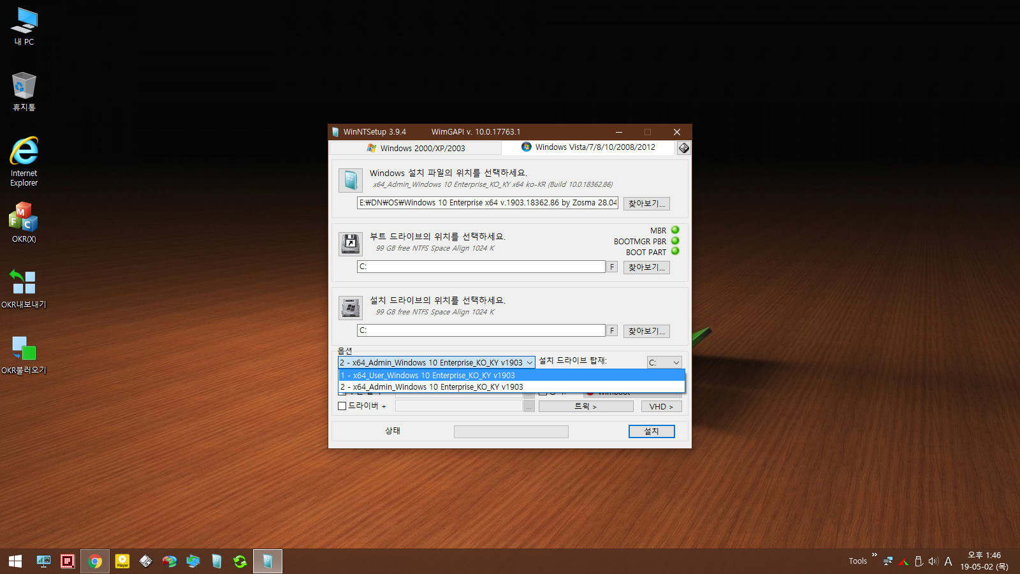Choose 2 - x64_Admin_Windows 10 Enterprise from list
Screen dimensions: 1020x574
click(x=511, y=386)
